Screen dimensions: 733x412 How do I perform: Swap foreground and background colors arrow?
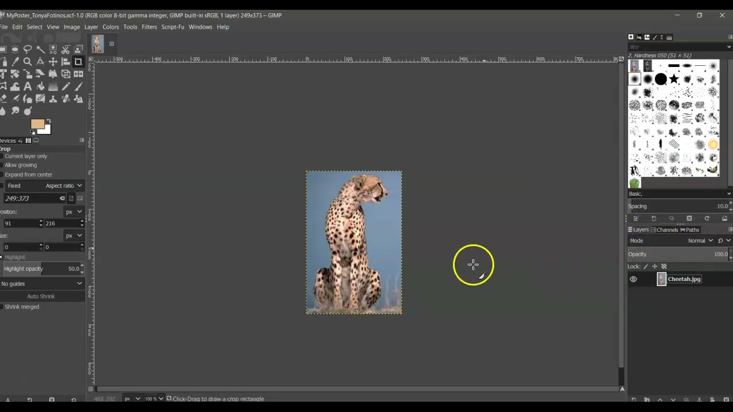49,121
